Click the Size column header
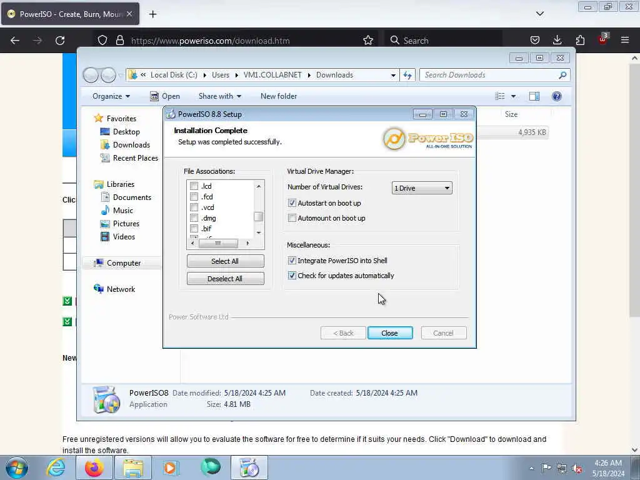This screenshot has height=480, width=640. [x=511, y=115]
